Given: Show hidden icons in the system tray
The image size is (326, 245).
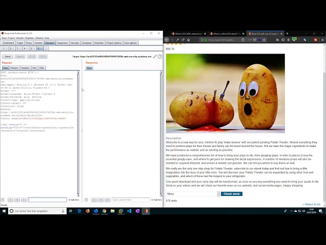Looking at the screenshot, I should pos(291,211).
